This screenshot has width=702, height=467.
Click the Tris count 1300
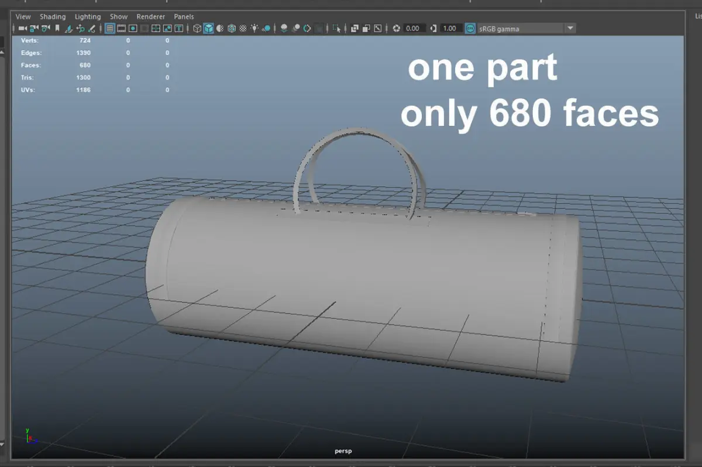[x=83, y=77]
